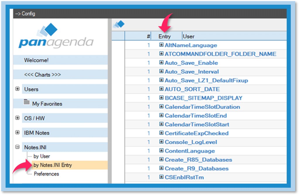Select by User under Notes.INI
The height and width of the screenshot is (195, 299).
pos(42,156)
